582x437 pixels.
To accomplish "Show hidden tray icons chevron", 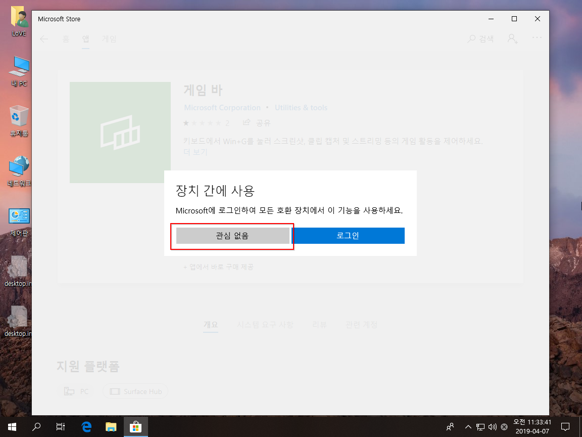I will 468,427.
